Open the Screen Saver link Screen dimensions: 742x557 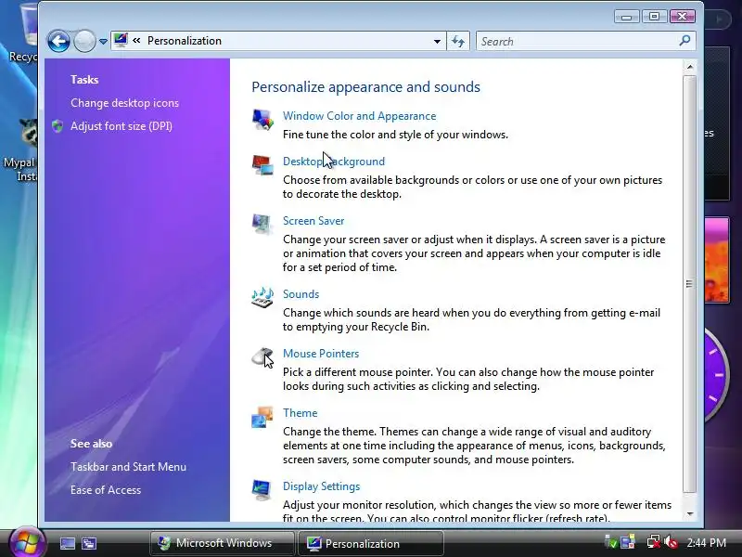313,221
